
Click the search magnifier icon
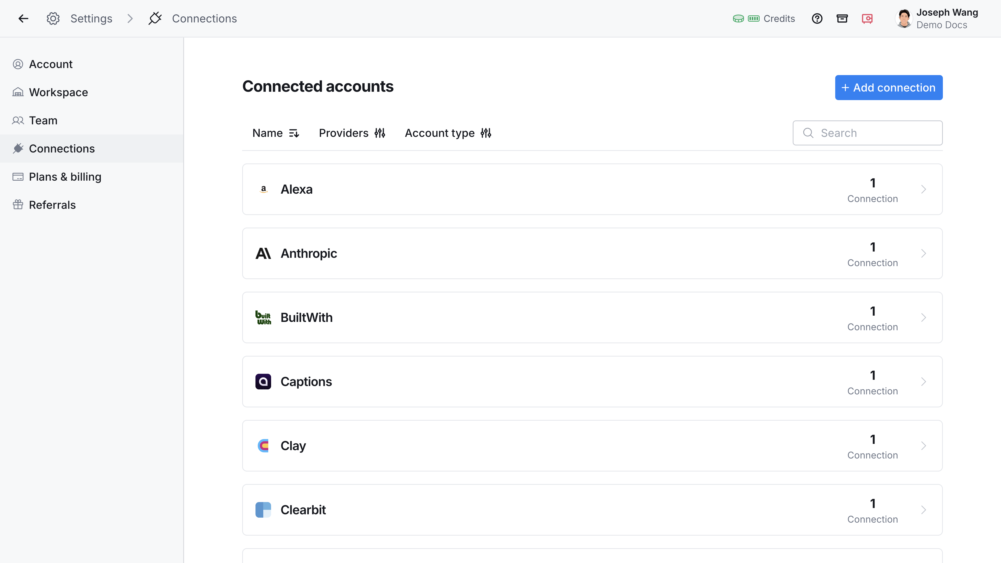pyautogui.click(x=808, y=133)
